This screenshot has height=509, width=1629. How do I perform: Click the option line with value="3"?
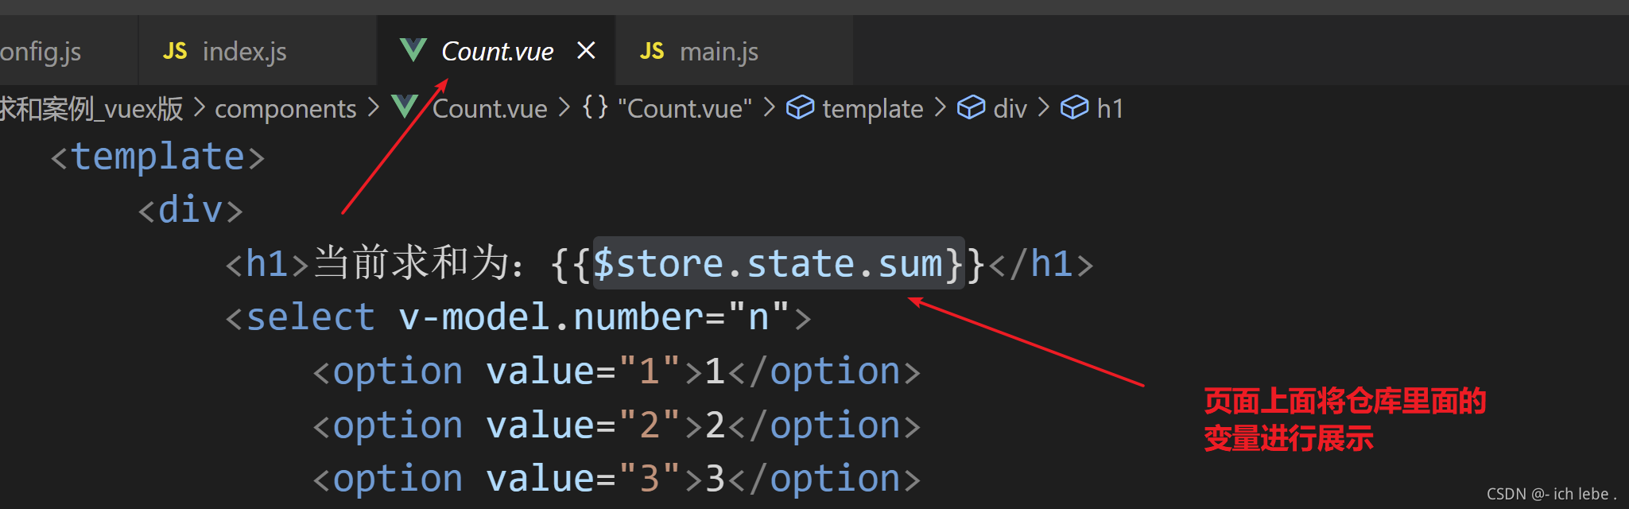point(617,479)
